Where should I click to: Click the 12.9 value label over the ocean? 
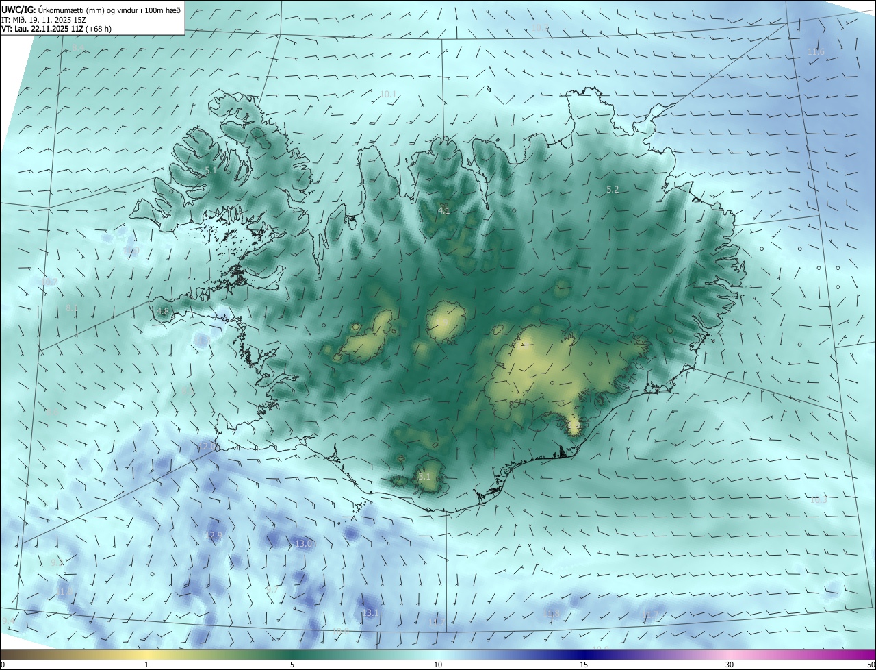click(x=214, y=536)
